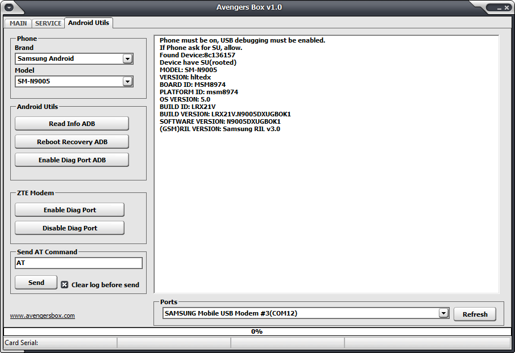
Task: Switch to the SERVICE tab
Action: tap(48, 23)
